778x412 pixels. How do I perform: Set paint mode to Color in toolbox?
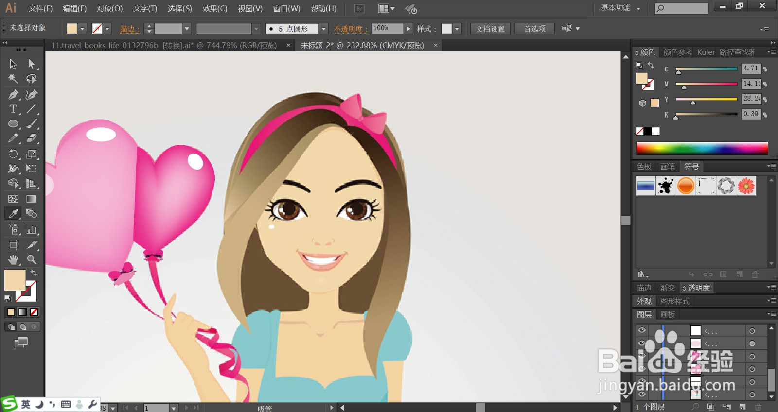click(11, 312)
